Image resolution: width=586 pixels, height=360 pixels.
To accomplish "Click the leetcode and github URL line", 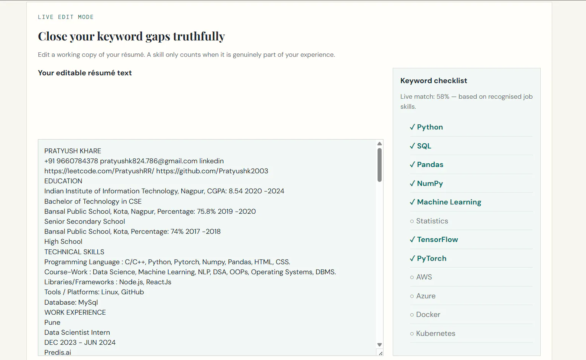I will pos(156,171).
